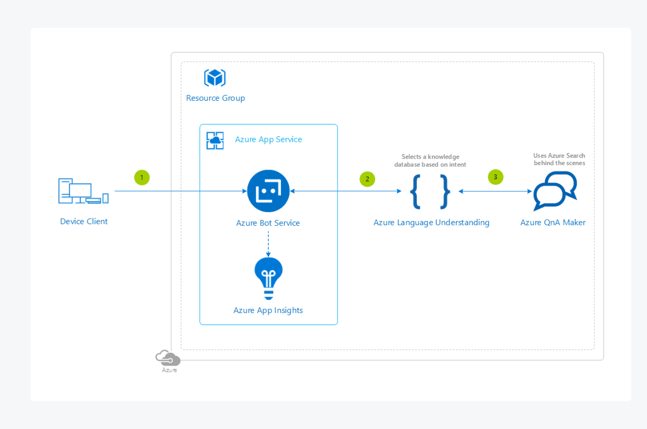
Task: Click the Azure App Insights lightbulb icon
Action: [269, 278]
